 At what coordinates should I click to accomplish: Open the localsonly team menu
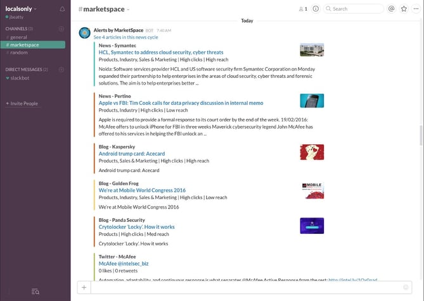click(21, 9)
